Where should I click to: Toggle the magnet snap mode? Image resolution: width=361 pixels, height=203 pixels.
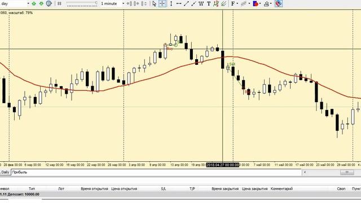pyautogui.click(x=279, y=4)
